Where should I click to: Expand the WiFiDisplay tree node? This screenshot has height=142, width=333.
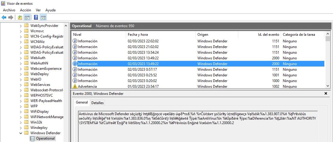coord(21,112)
